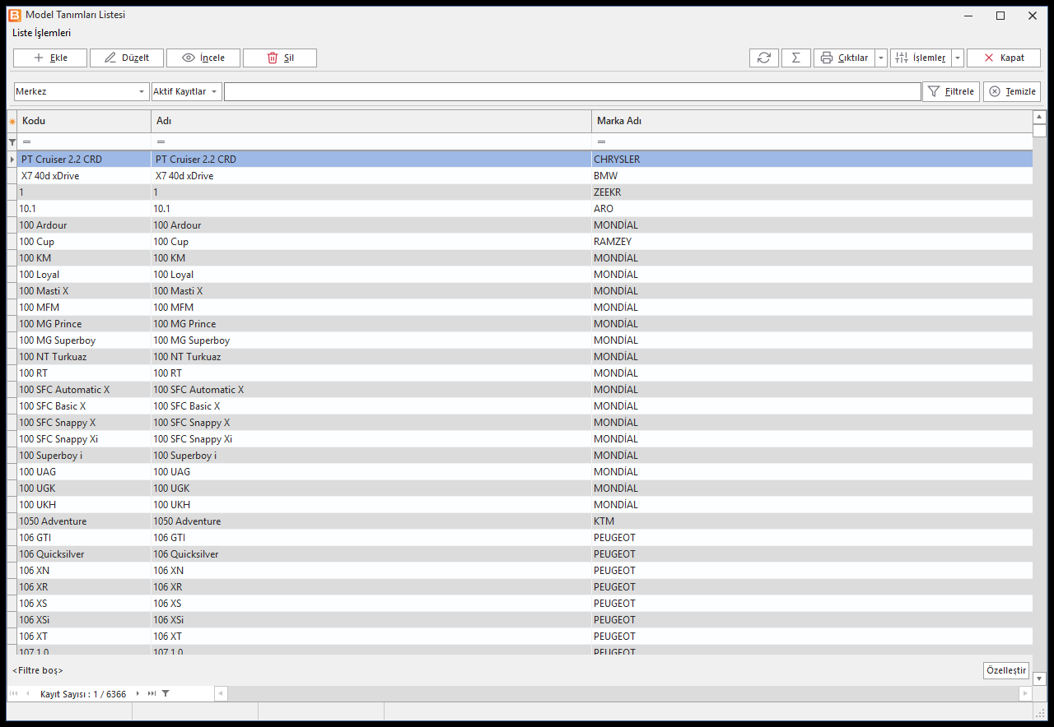Screen dimensions: 1054x727
Task: Select the X7 40d xDrive row
Action: tap(525, 176)
